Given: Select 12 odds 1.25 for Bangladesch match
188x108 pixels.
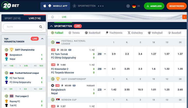Looking at the screenshot, I should [x=167, y=89].
